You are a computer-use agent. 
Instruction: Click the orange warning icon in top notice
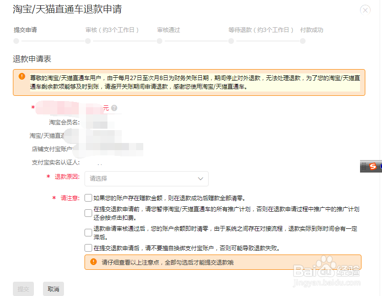coord(22,76)
